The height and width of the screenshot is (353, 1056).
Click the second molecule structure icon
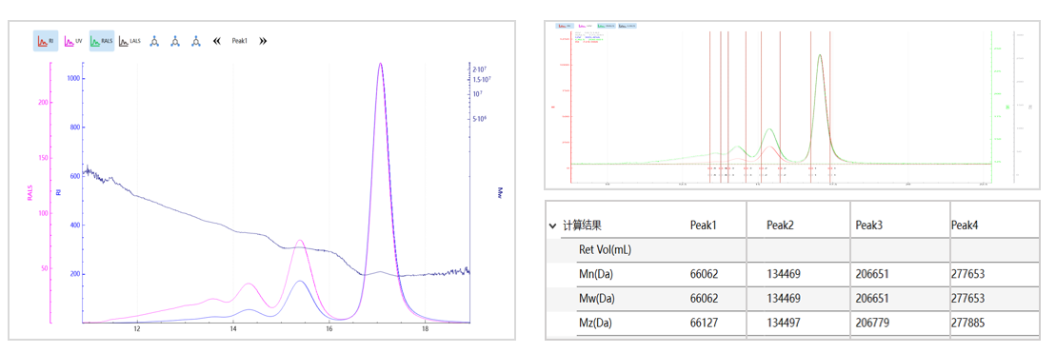point(175,41)
